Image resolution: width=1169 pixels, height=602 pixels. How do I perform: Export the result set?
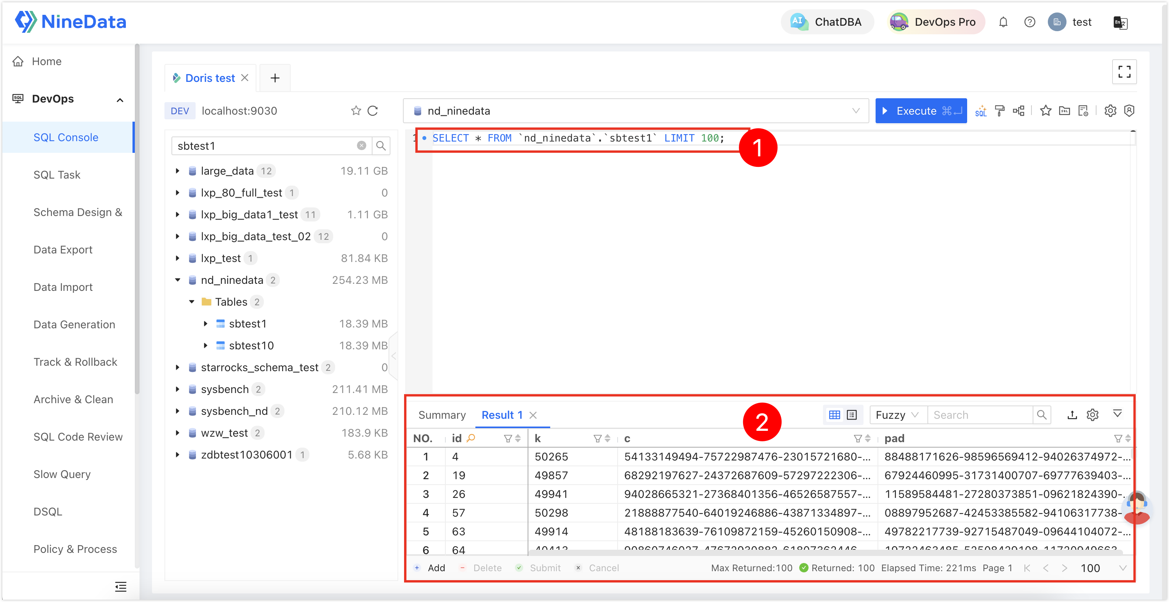pos(1072,414)
